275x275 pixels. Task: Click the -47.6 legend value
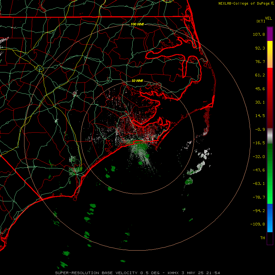click(x=259, y=170)
